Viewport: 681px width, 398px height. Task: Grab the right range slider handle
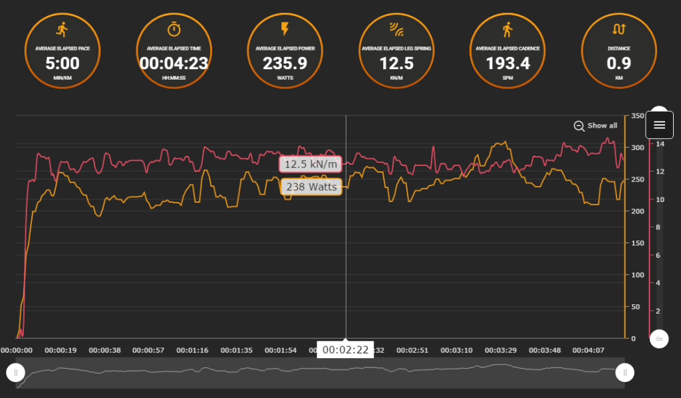(624, 372)
